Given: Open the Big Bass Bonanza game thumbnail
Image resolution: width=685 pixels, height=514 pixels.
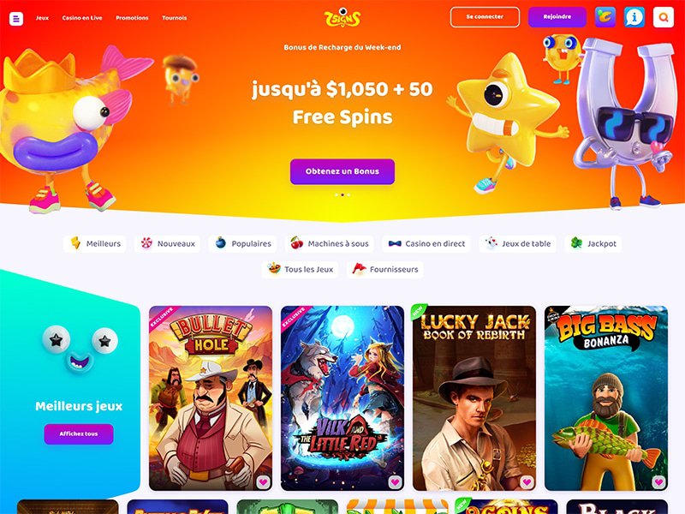Looking at the screenshot, I should point(606,398).
